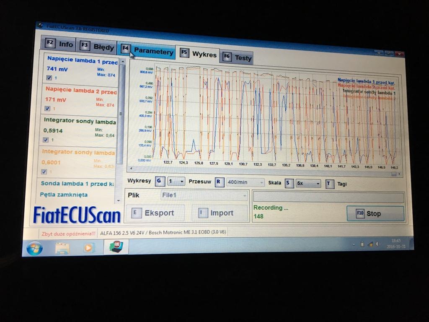The height and width of the screenshot is (322, 429).
Task: Open Windows Explorer from the taskbar
Action: [x=62, y=248]
